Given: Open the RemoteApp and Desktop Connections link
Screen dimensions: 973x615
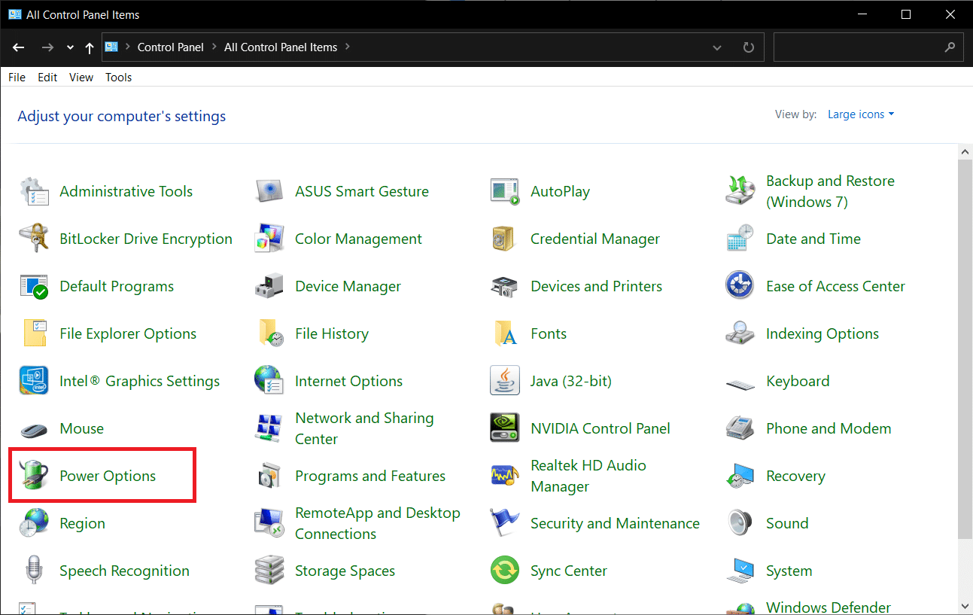Looking at the screenshot, I should click(378, 523).
